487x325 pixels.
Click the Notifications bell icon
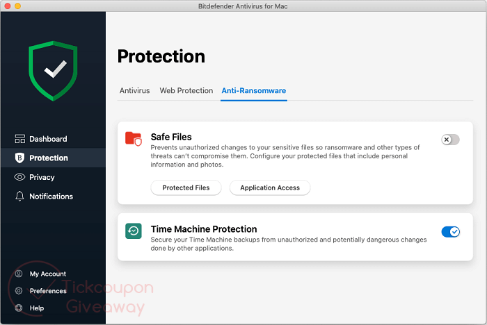[19, 197]
